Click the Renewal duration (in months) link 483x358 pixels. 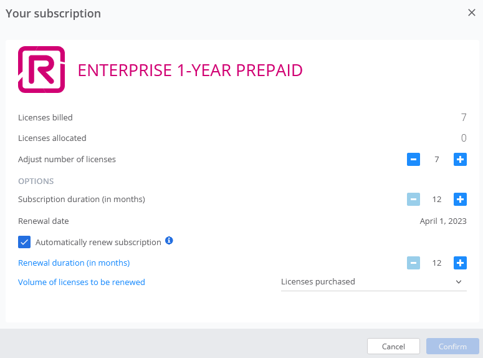74,263
